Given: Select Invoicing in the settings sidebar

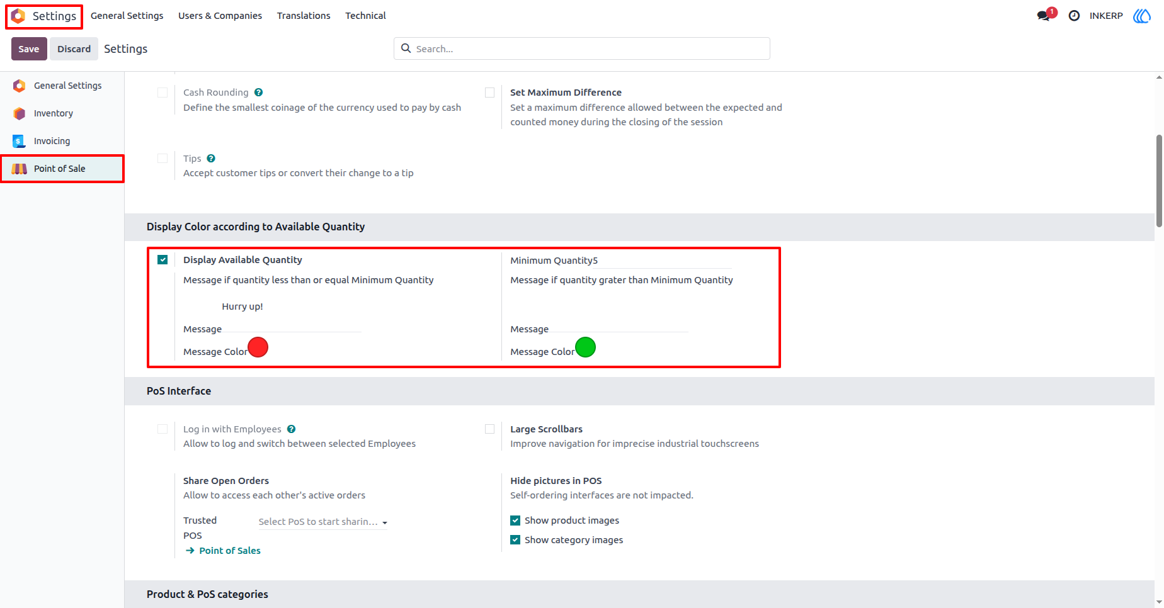Looking at the screenshot, I should pyautogui.click(x=62, y=141).
